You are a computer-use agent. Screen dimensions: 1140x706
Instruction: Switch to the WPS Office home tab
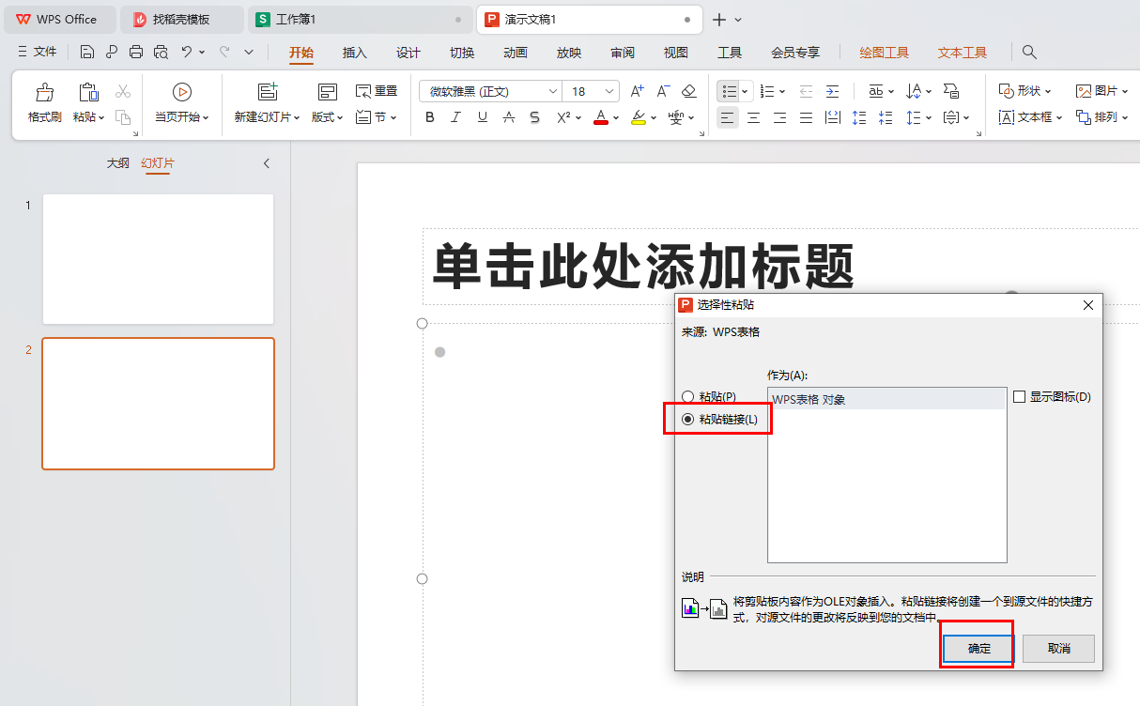coord(58,19)
